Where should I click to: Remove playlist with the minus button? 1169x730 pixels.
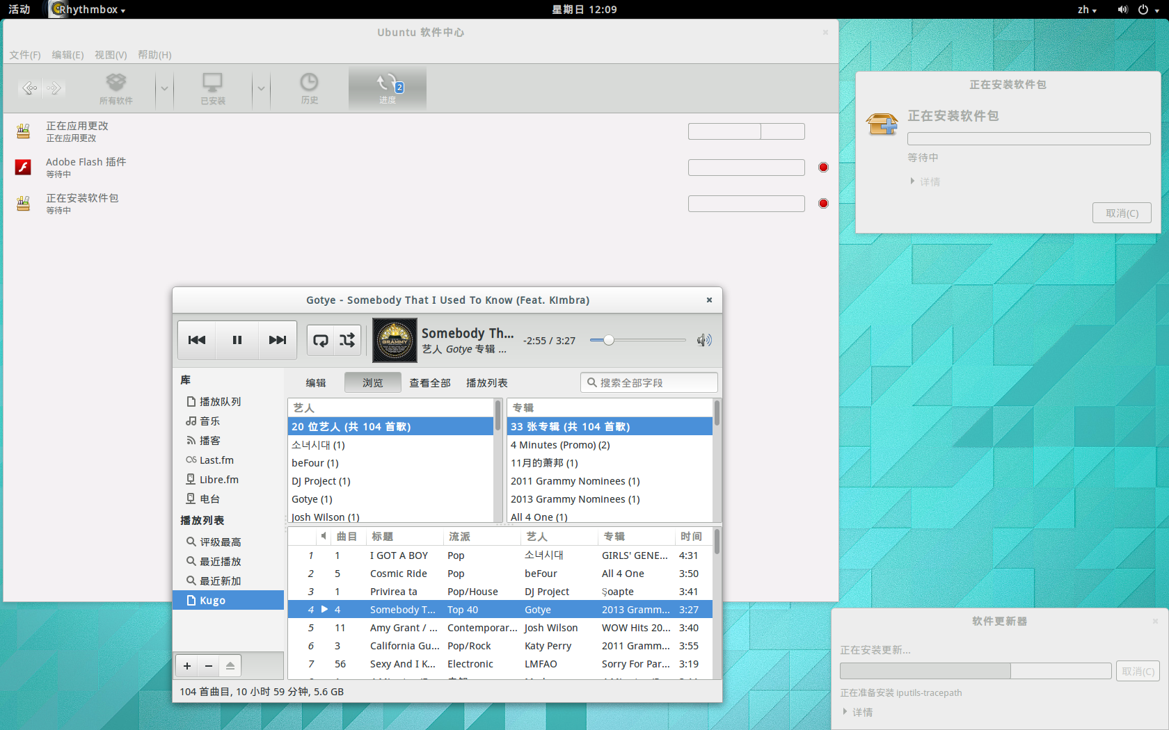pos(209,666)
